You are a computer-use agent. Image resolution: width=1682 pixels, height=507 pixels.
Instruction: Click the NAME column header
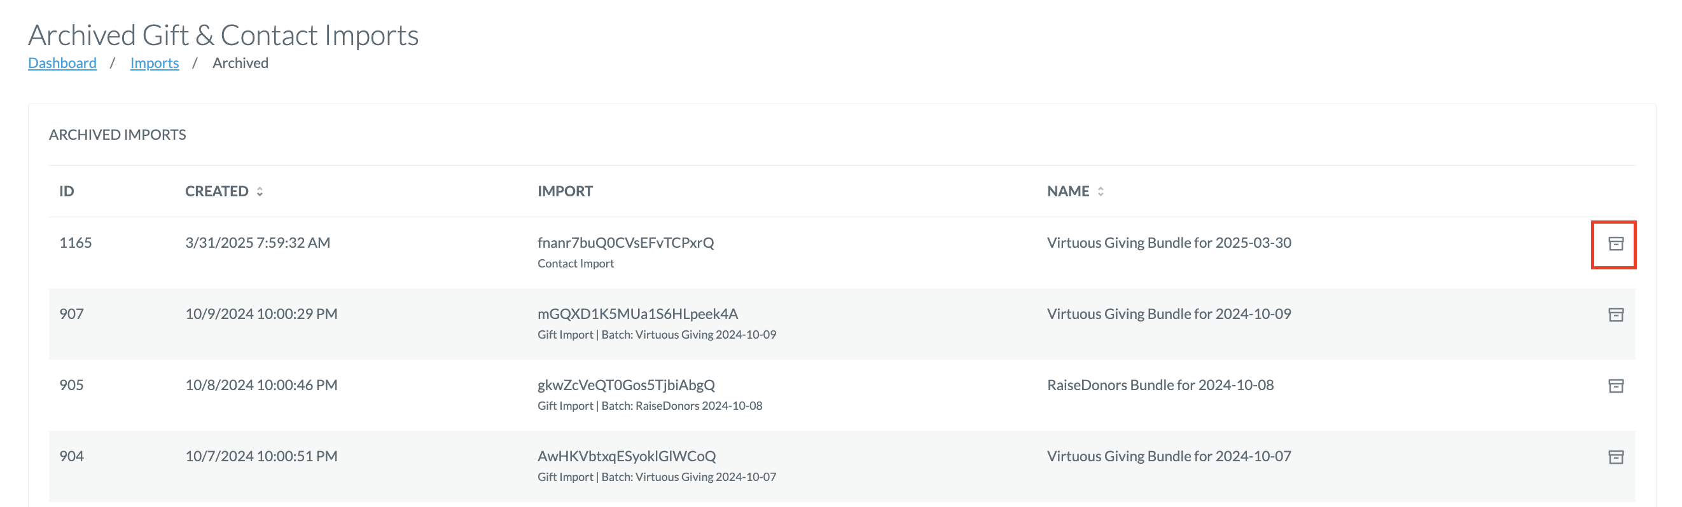(x=1068, y=191)
